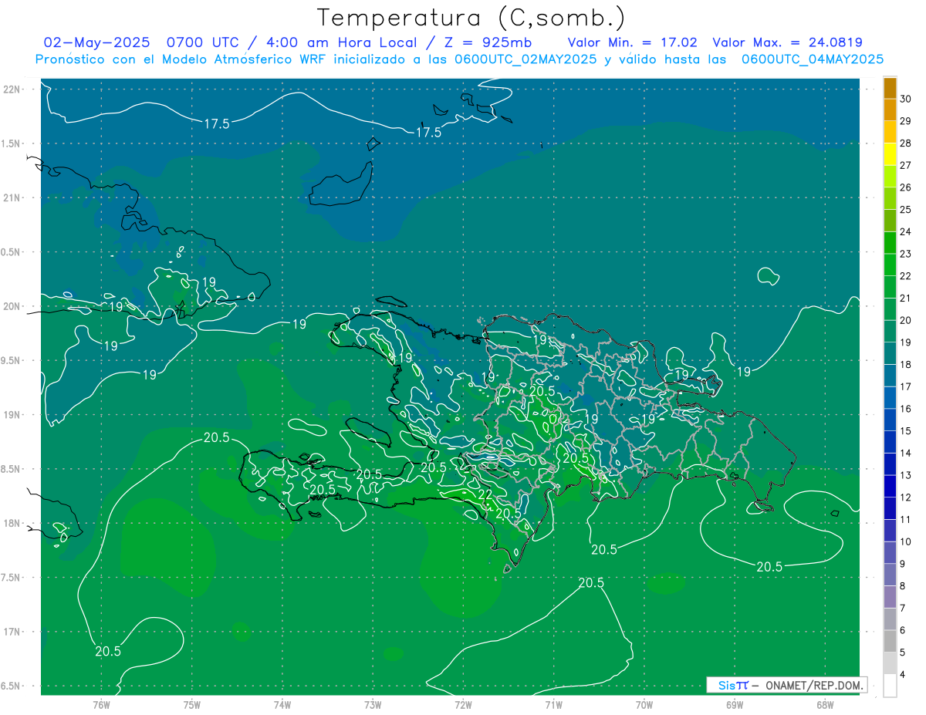Click the dark blue legend swatch between 12 and 13
This screenshot has width=926, height=715.
tap(890, 486)
